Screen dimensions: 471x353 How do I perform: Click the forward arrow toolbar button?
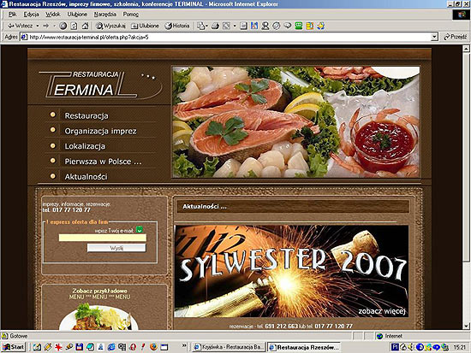(46, 26)
